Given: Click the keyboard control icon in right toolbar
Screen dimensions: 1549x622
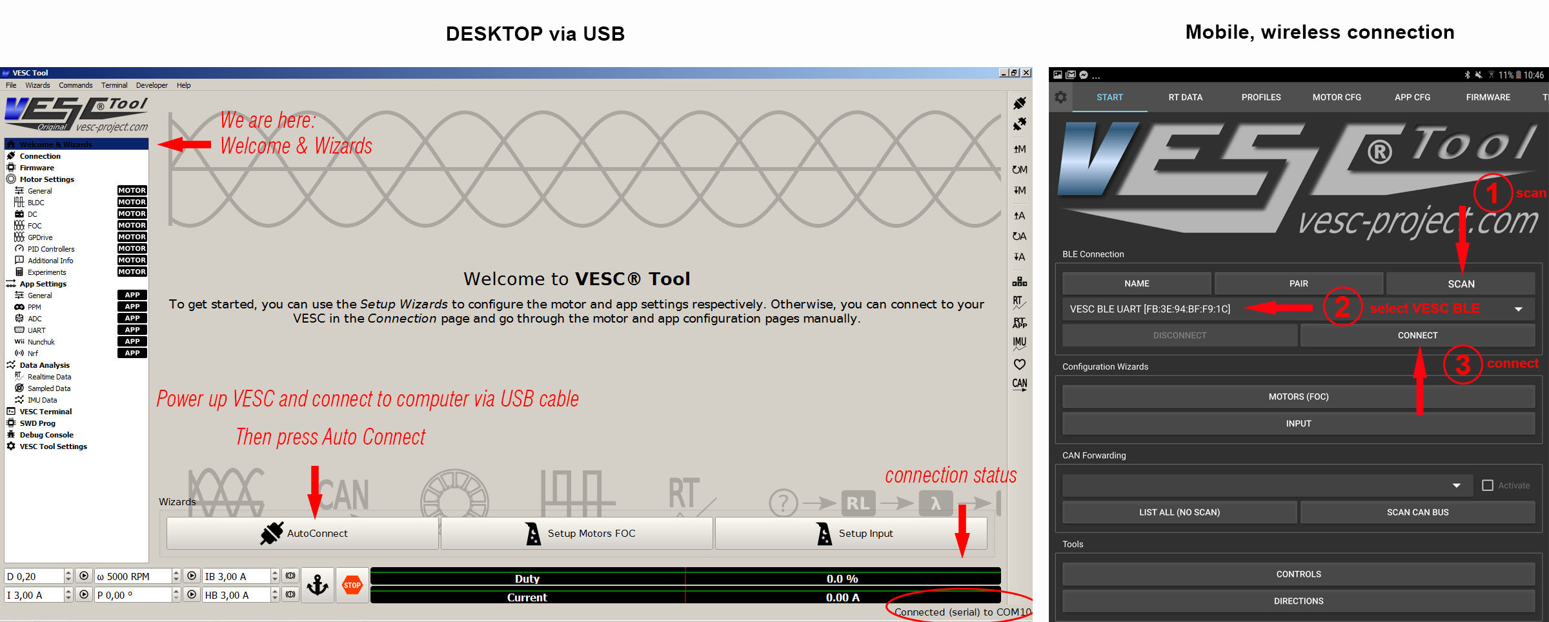Looking at the screenshot, I should click(x=1019, y=281).
